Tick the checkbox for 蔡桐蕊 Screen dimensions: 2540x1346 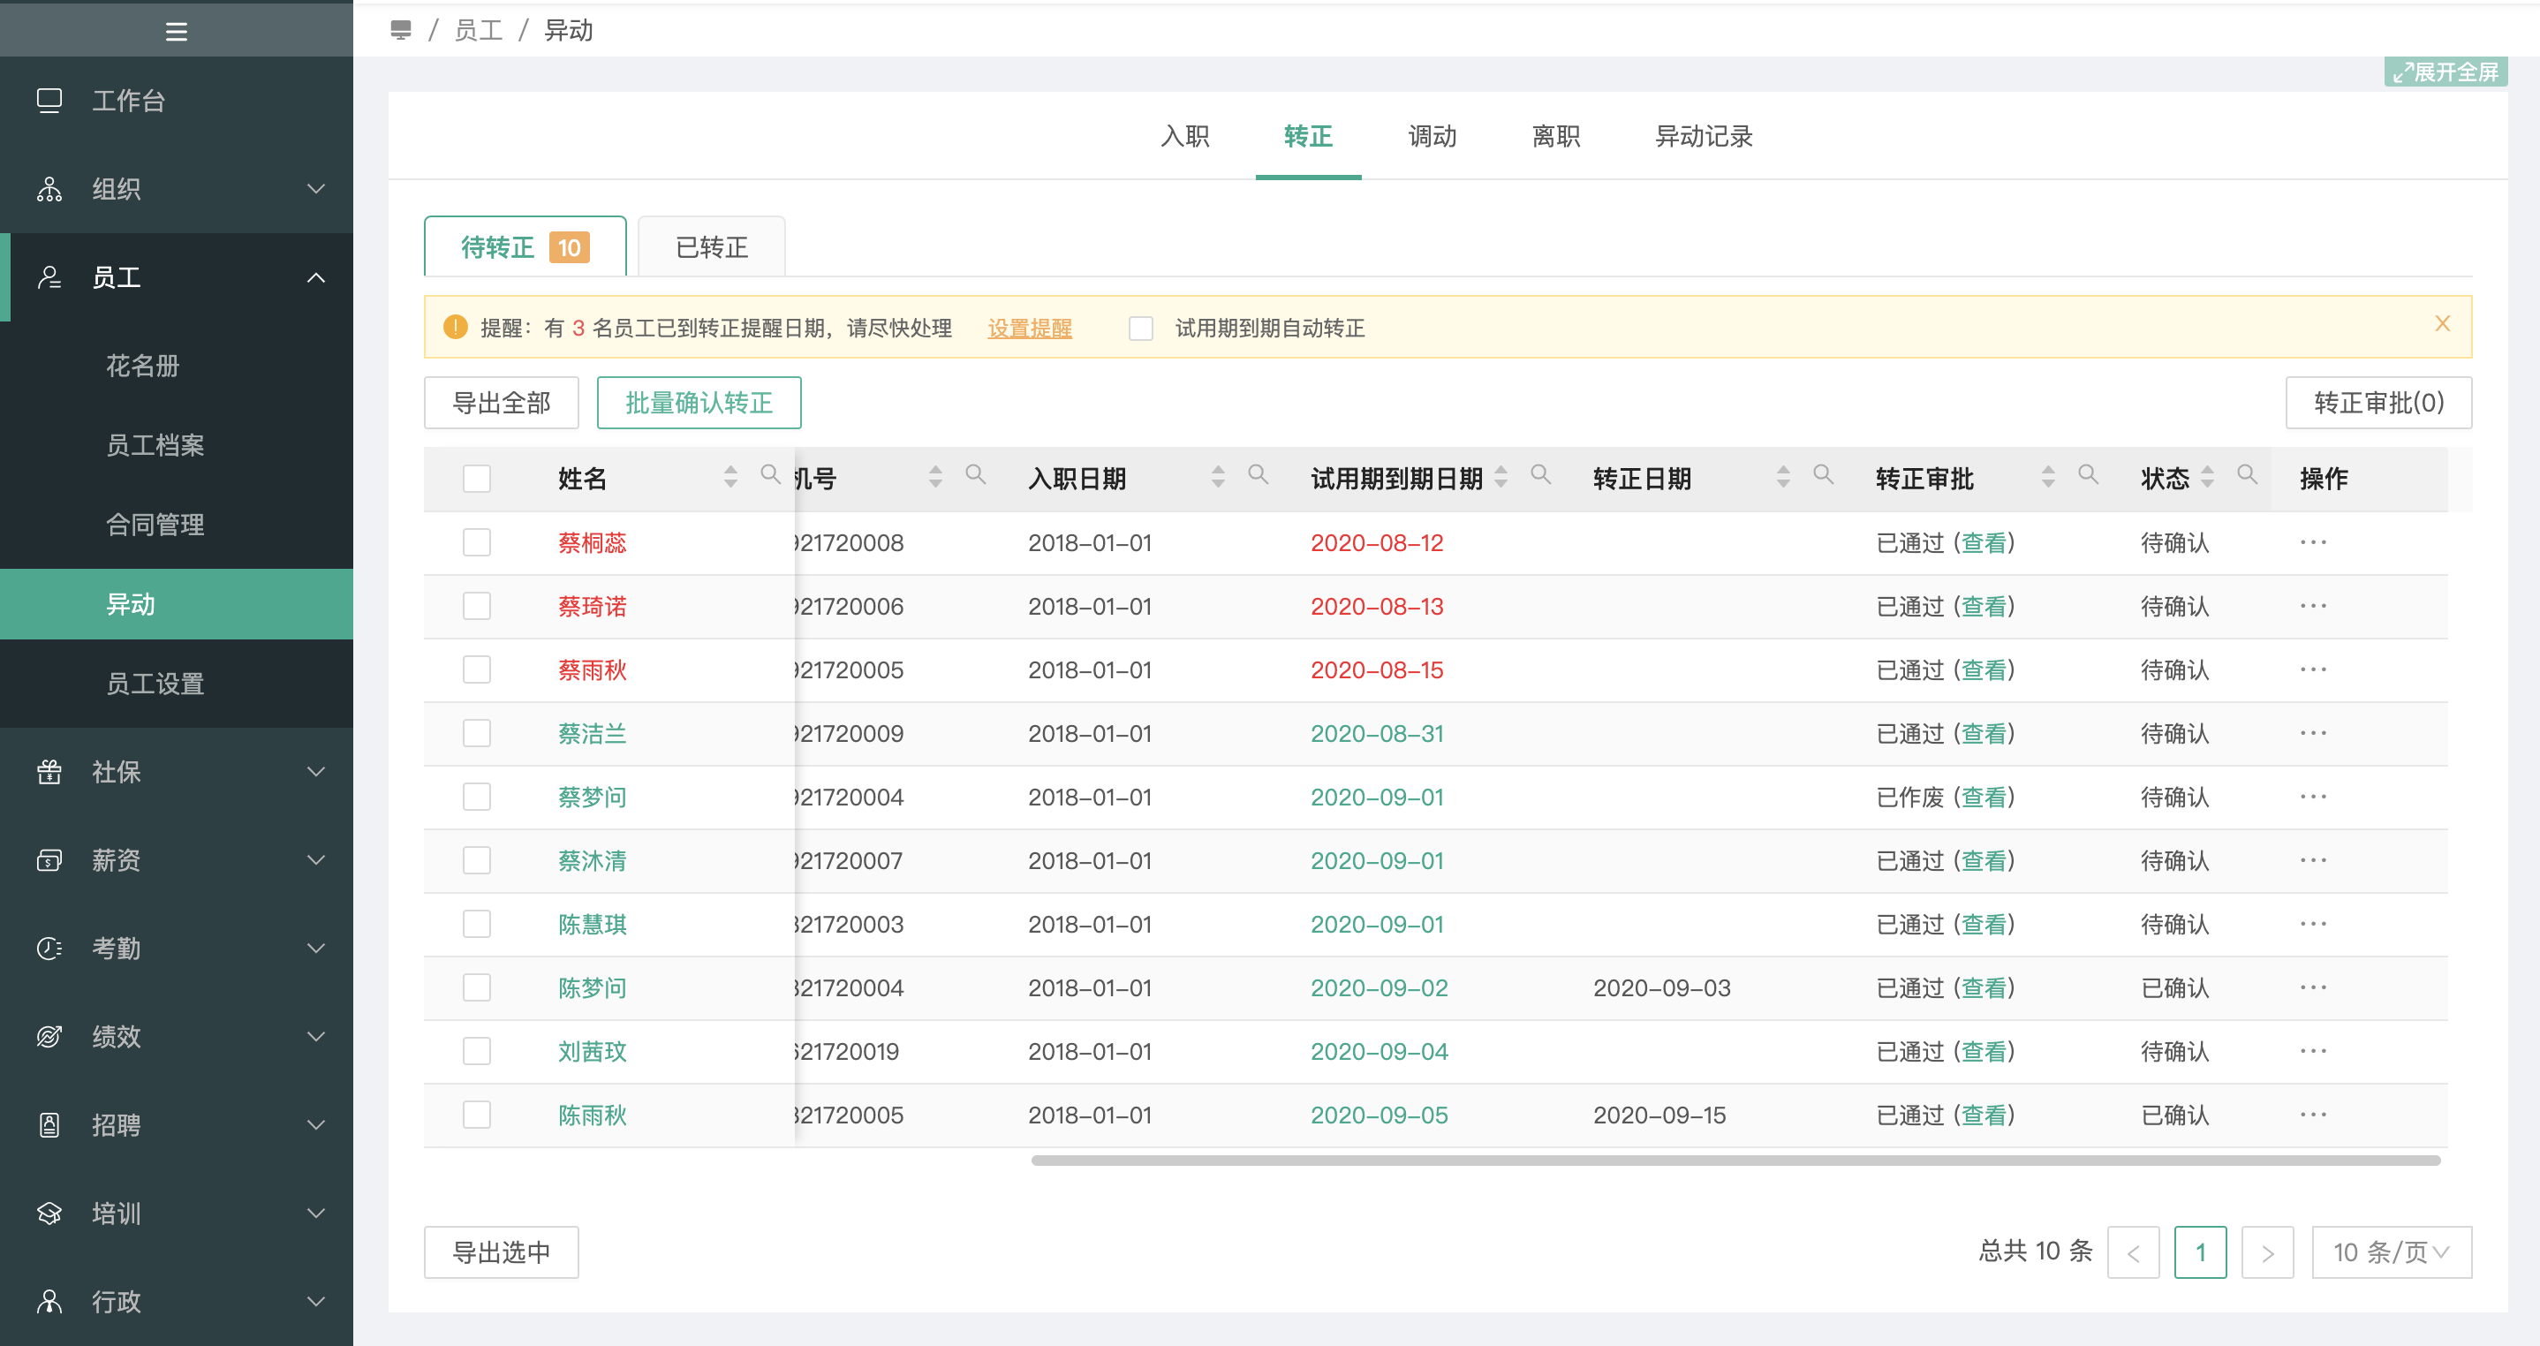coord(477,542)
